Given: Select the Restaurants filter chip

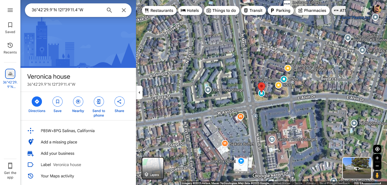Looking at the screenshot, I should [x=159, y=10].
